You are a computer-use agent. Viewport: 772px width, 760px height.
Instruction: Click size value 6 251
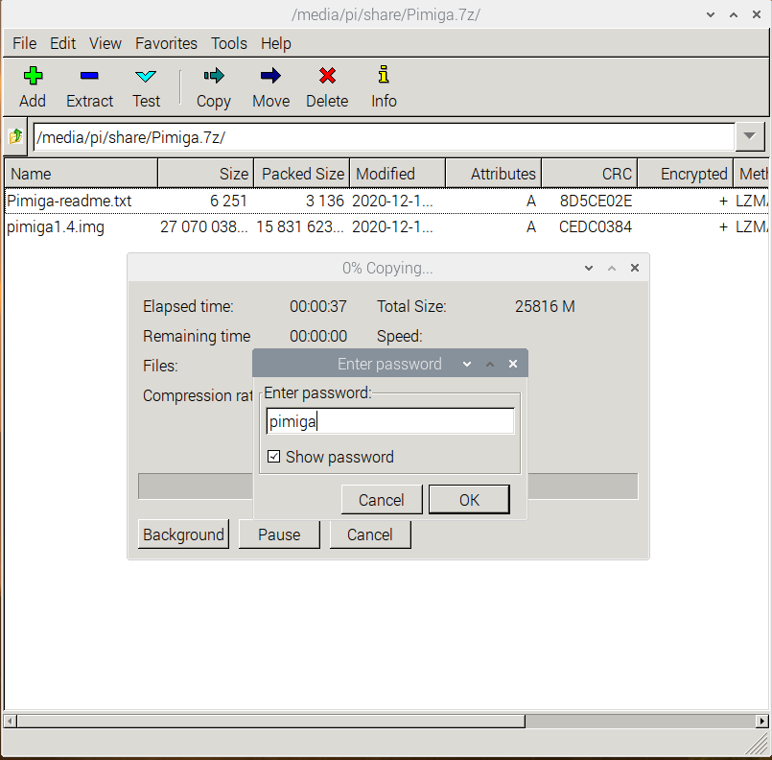click(228, 201)
